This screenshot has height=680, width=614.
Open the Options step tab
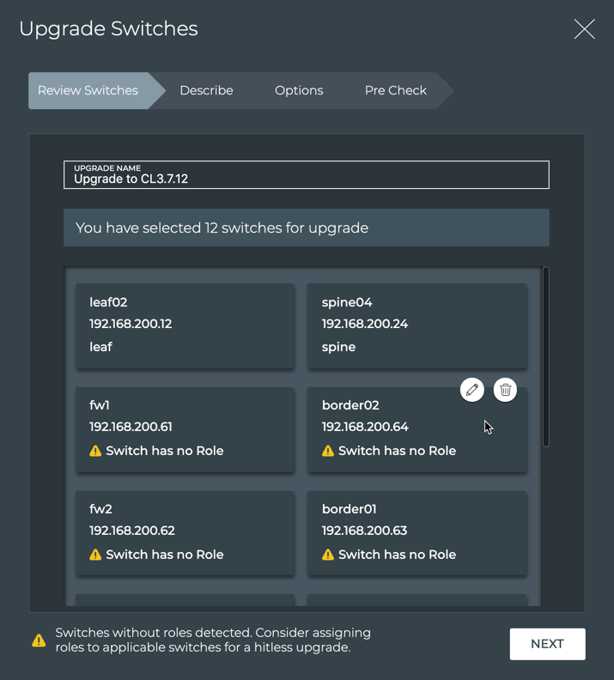tap(299, 90)
